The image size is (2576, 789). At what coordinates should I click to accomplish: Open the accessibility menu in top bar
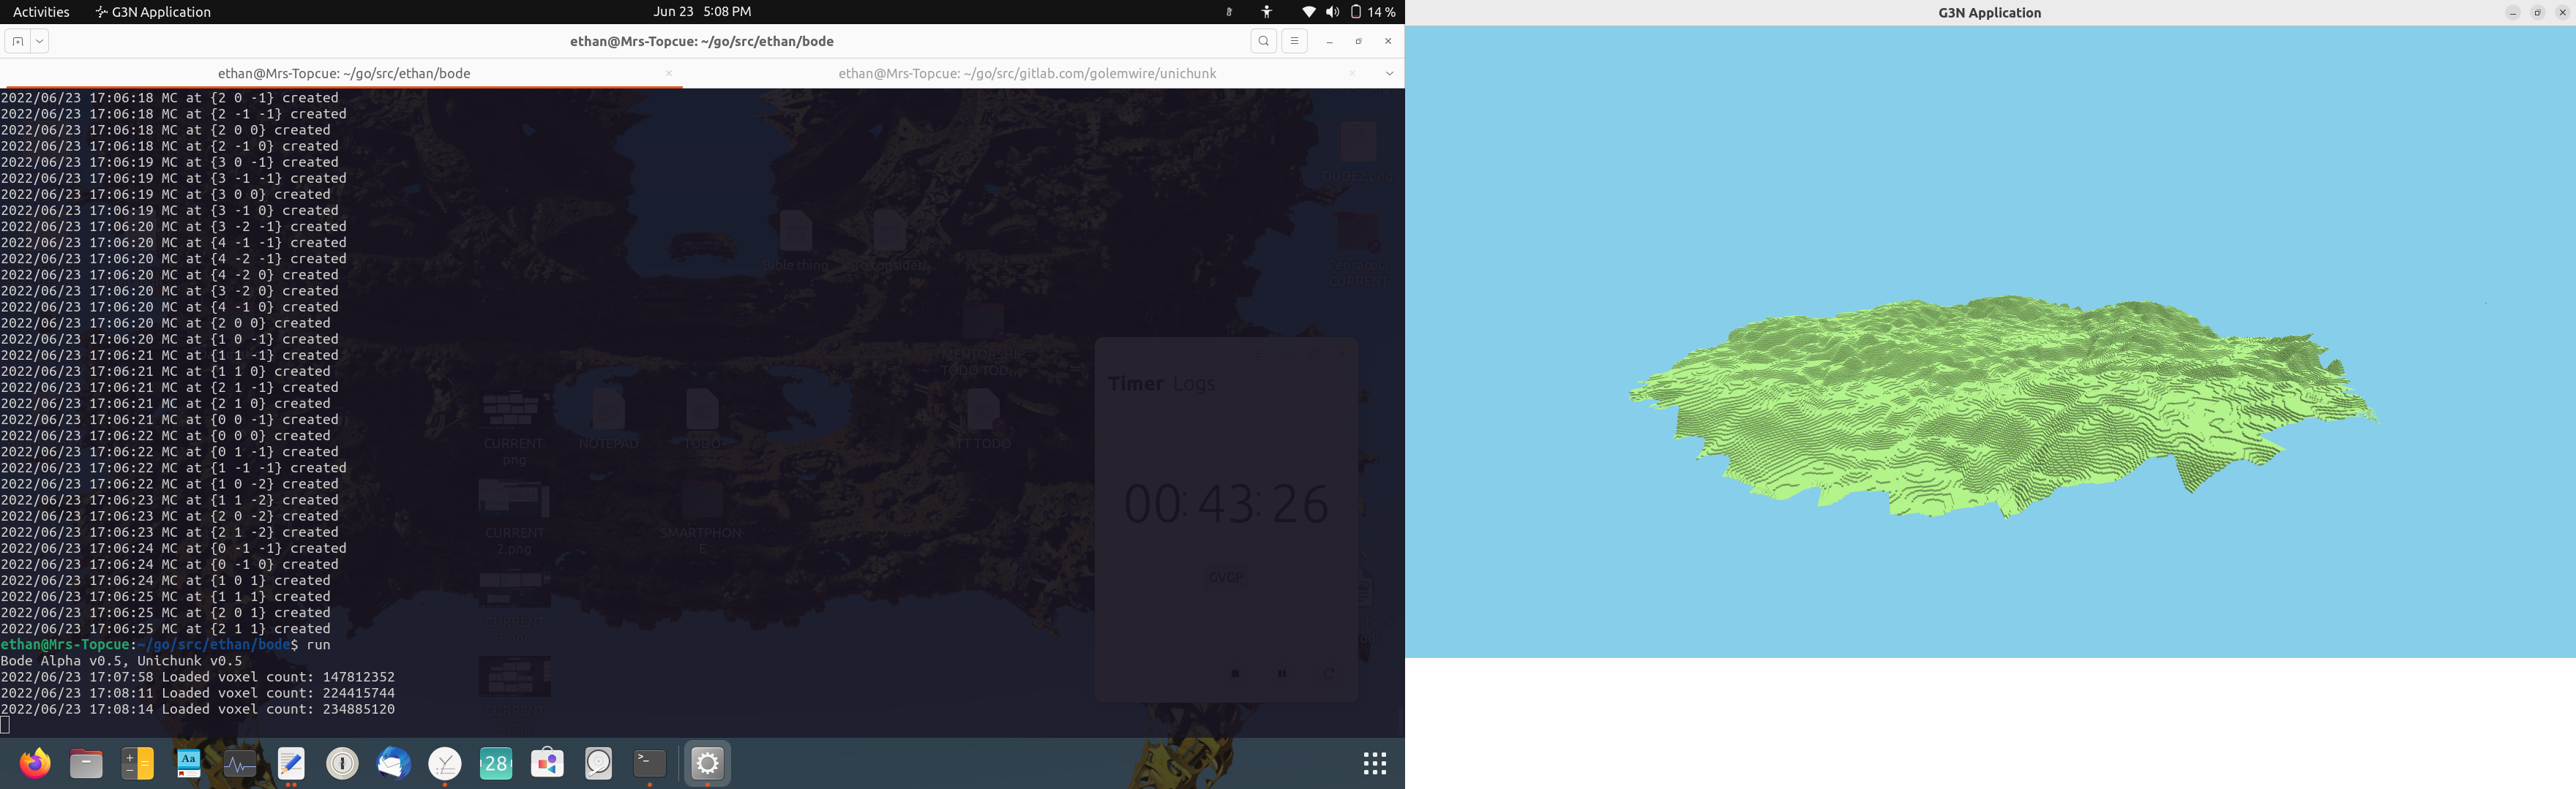pos(1266,12)
